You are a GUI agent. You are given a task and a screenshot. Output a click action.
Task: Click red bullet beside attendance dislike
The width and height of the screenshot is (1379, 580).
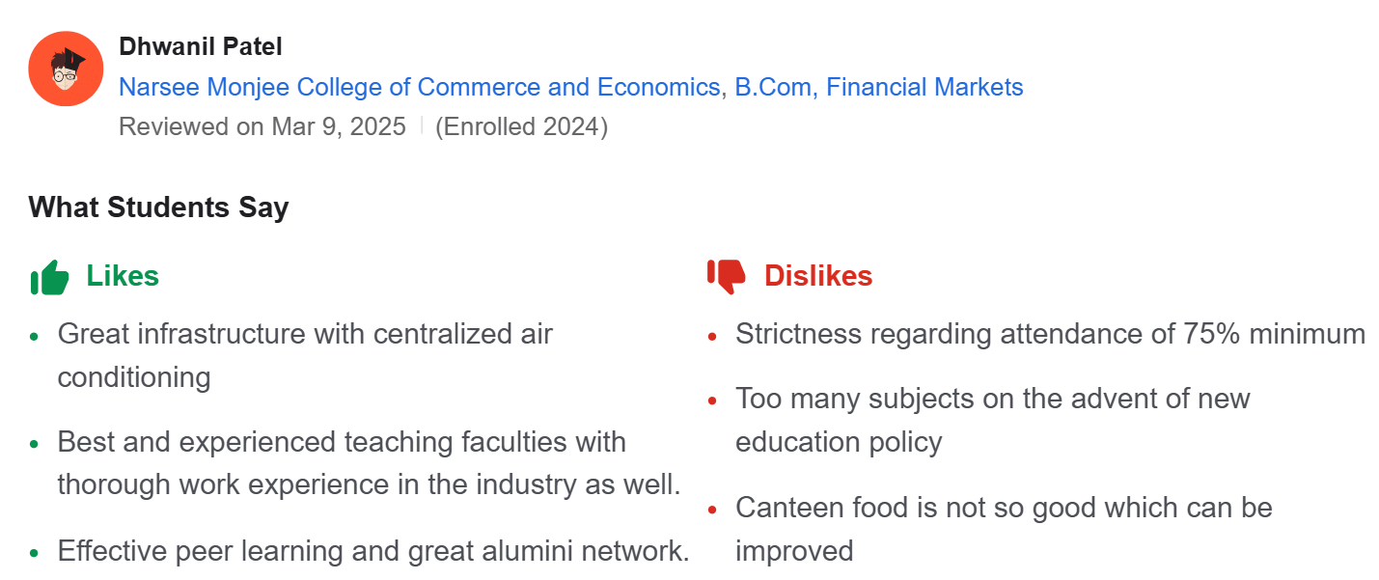(712, 337)
